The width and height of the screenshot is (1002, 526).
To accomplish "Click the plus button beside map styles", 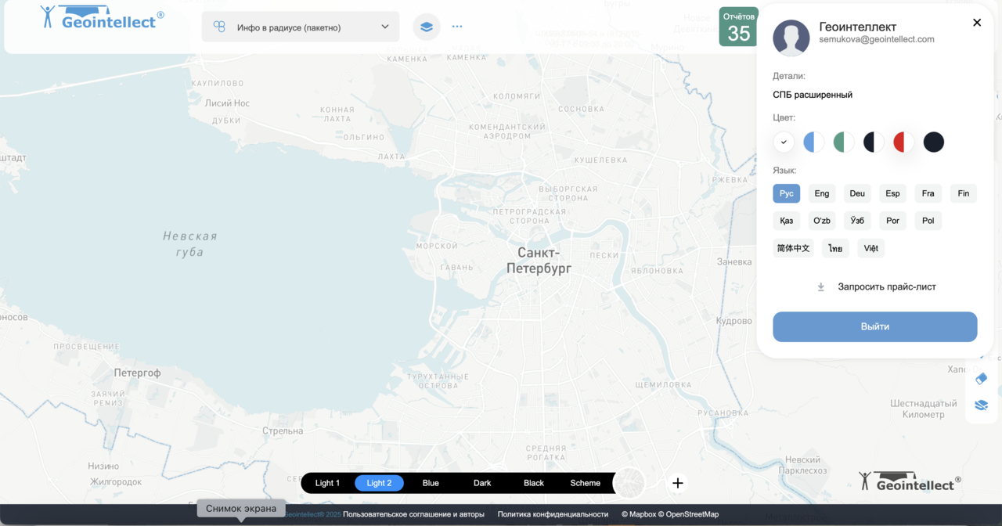I will point(678,483).
